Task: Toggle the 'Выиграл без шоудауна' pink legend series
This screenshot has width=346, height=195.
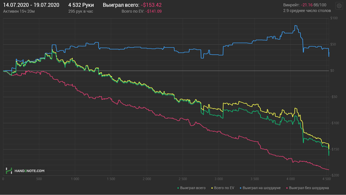Action: pyautogui.click(x=307, y=188)
